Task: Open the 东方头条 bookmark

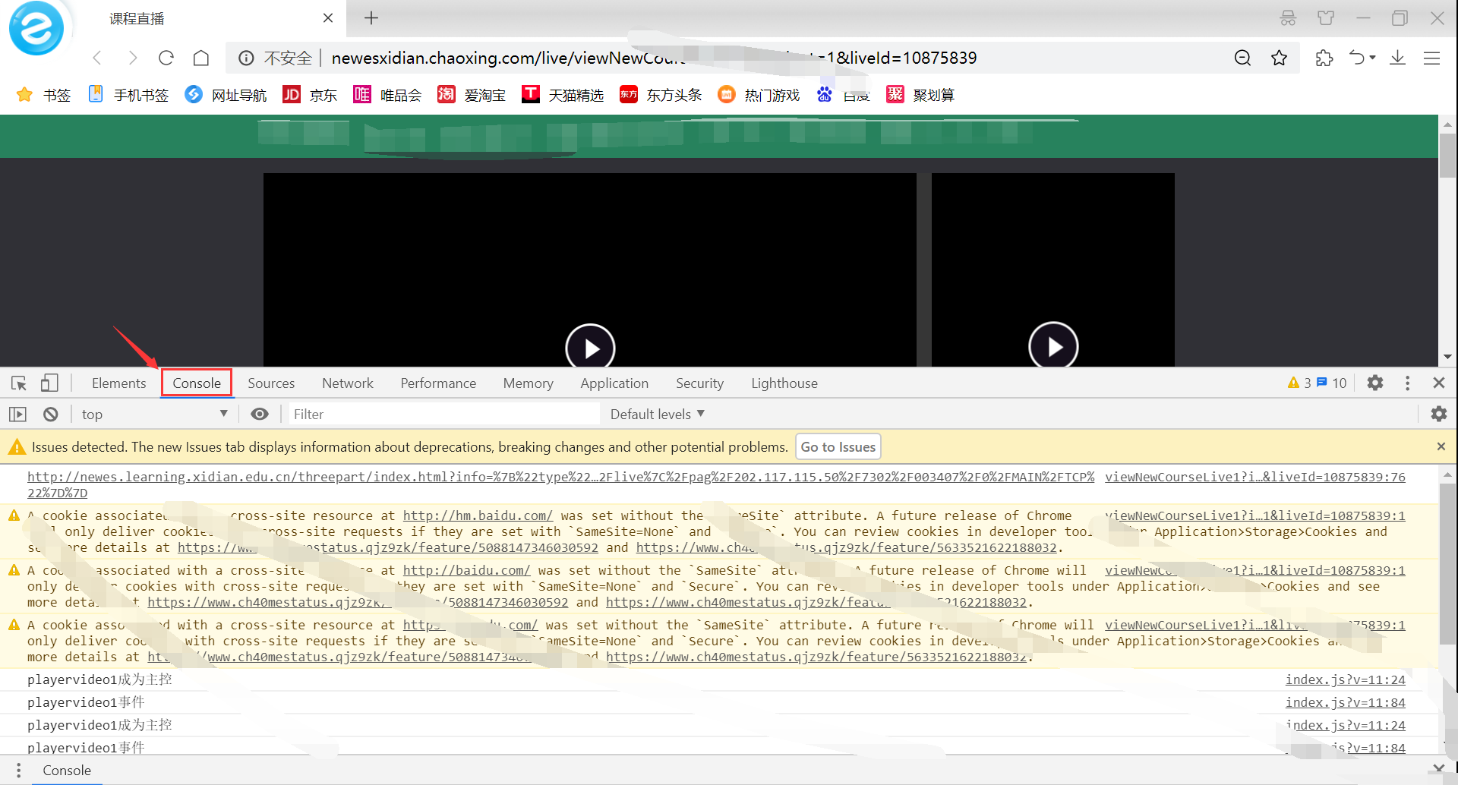Action: (661, 95)
